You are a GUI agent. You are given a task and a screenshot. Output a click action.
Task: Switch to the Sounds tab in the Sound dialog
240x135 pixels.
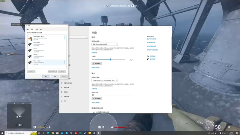[37, 29]
